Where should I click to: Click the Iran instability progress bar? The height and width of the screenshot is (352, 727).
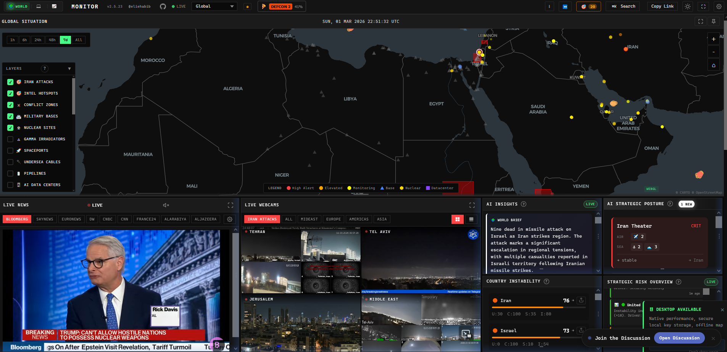click(539, 307)
